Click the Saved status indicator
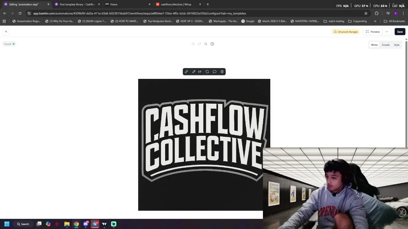Screen dimensions: 408x229 click(9, 44)
